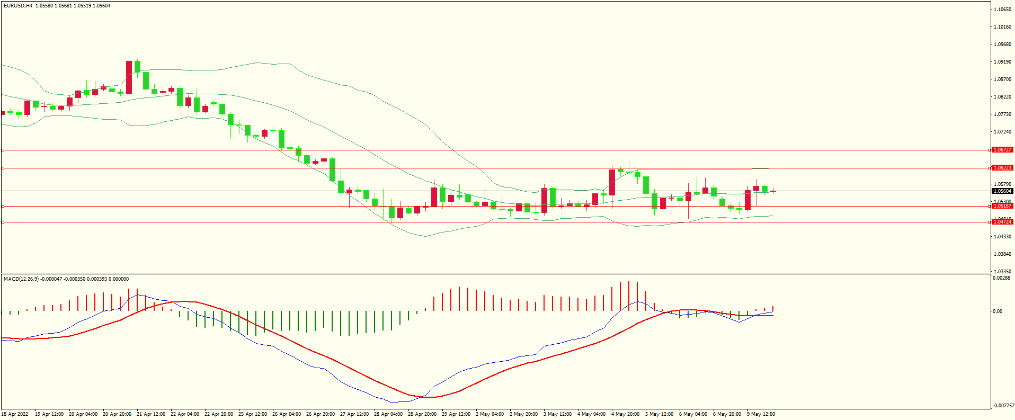Click the 25 Apr 12:00 time label

(x=253, y=414)
